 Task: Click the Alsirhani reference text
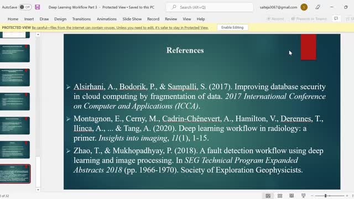(200, 96)
